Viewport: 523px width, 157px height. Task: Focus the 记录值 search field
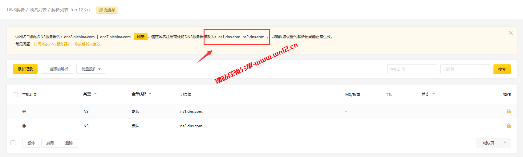[x=465, y=69]
